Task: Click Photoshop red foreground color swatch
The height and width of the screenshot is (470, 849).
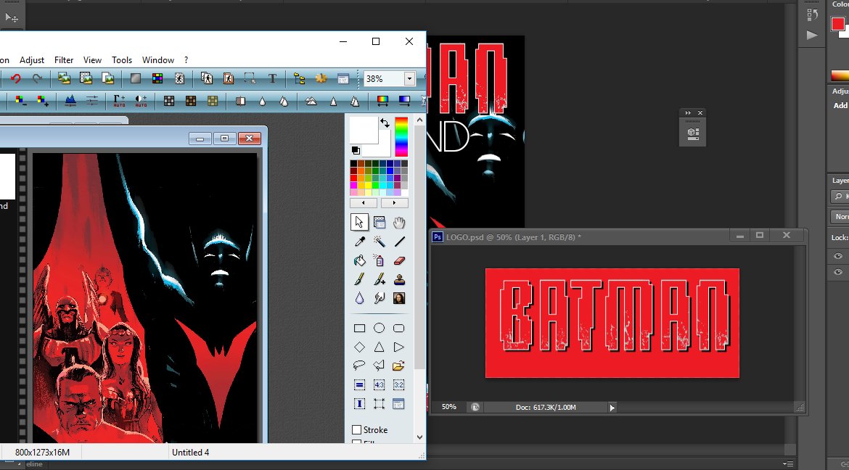Action: click(837, 23)
